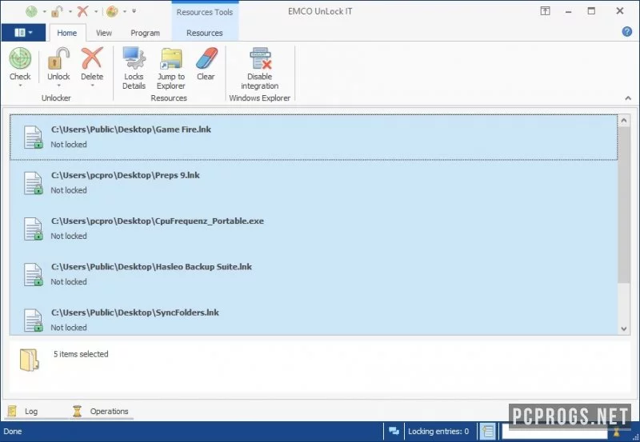Switch to the Home ribbon tab

[67, 33]
